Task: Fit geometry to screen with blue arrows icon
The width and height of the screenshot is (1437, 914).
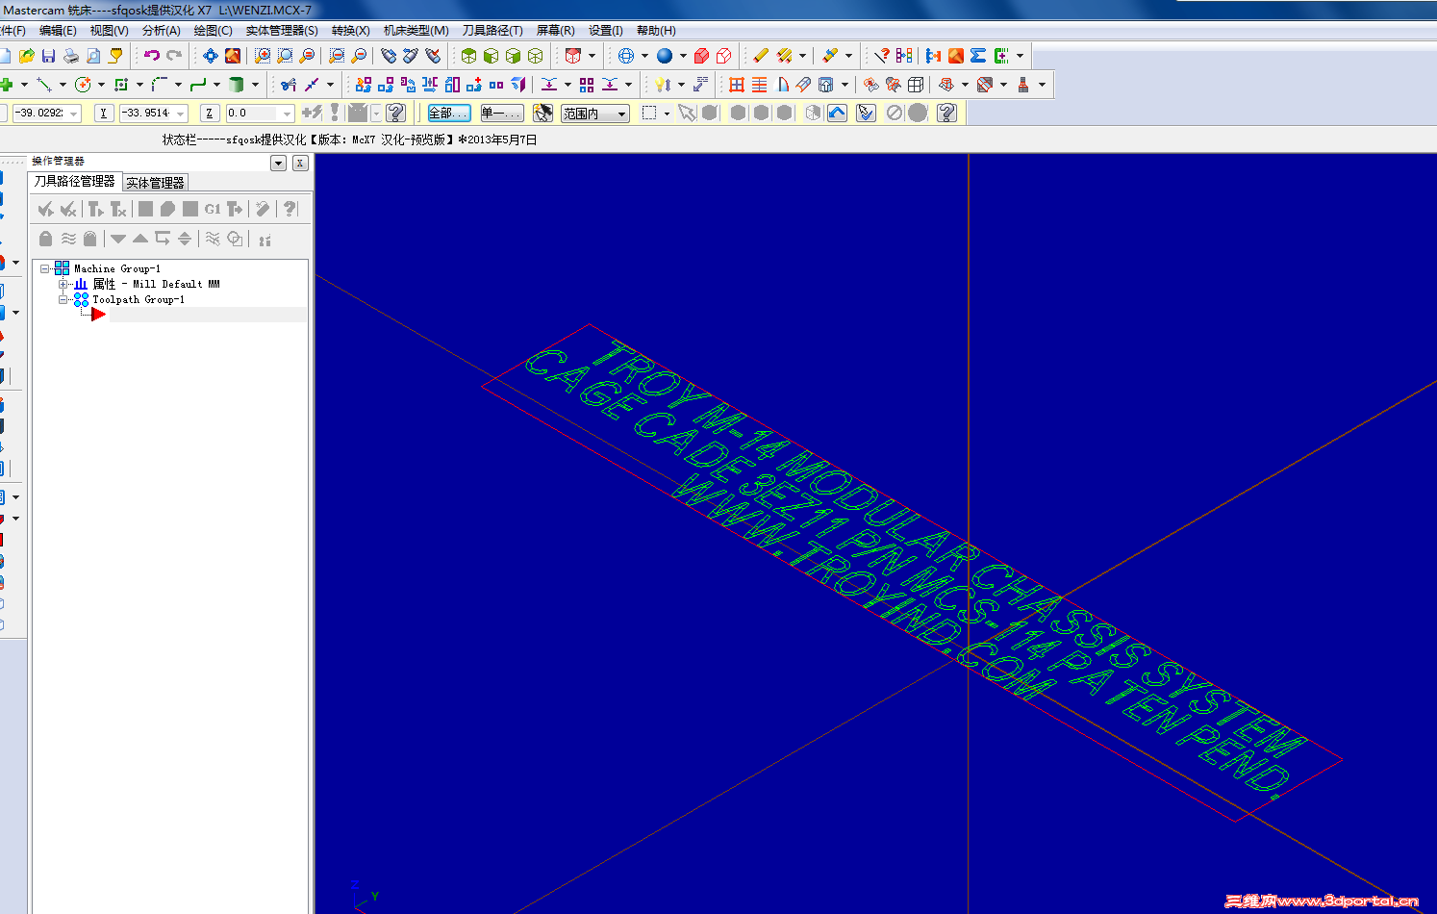Action: click(211, 56)
